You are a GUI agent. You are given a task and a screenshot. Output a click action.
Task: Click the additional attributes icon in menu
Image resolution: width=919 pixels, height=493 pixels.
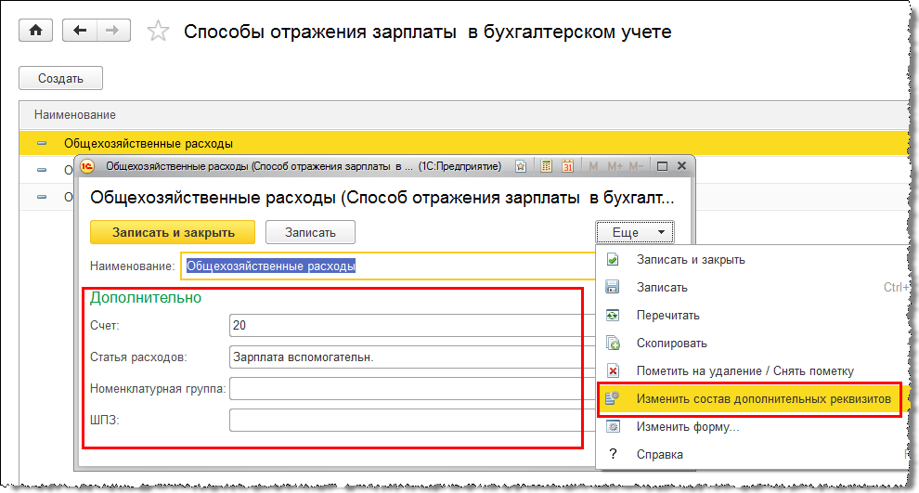tap(613, 398)
